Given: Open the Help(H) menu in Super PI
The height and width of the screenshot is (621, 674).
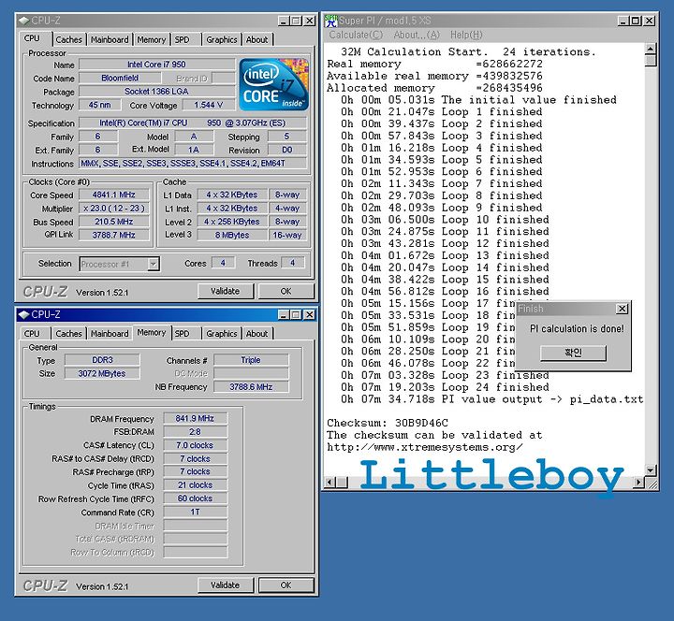Looking at the screenshot, I should click(466, 35).
